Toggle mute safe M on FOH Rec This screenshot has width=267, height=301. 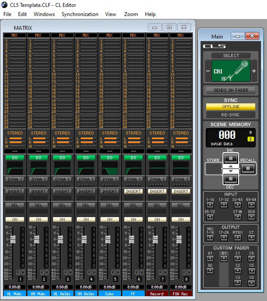pos(189,272)
